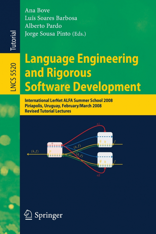Click "Piriapolis, Uruguay, February/March 2008" line
The width and height of the screenshot is (156, 234).
pos(63,106)
